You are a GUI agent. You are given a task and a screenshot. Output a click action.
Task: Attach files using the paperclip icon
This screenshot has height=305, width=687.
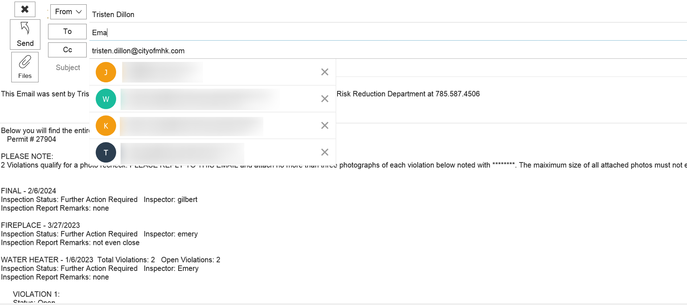25,67
